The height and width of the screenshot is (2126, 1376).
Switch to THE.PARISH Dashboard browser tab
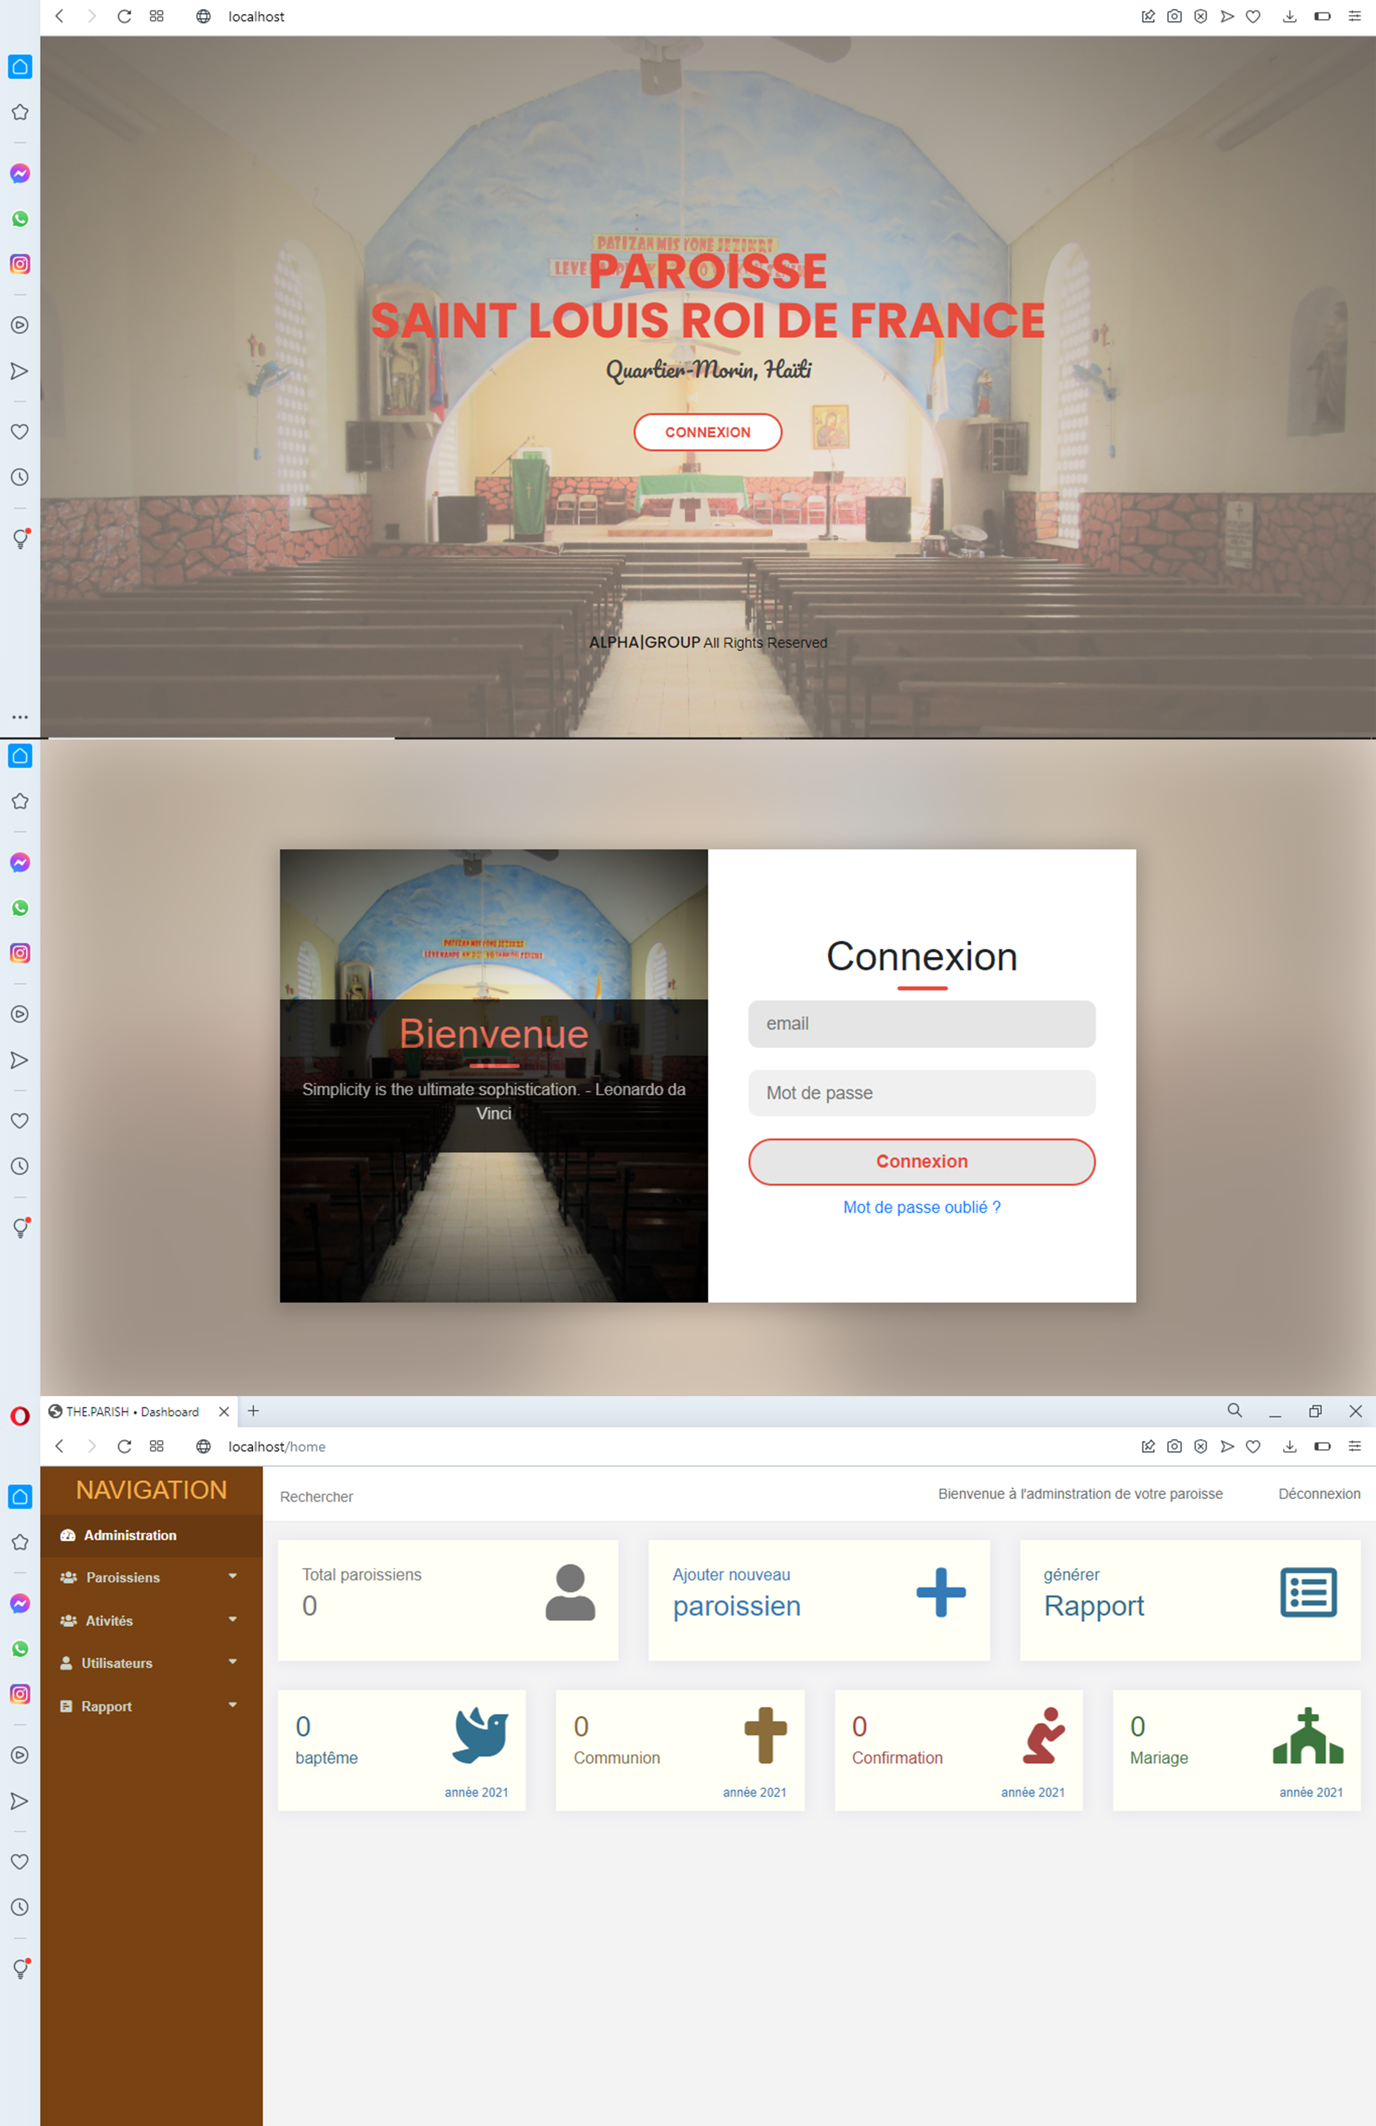pyautogui.click(x=132, y=1411)
